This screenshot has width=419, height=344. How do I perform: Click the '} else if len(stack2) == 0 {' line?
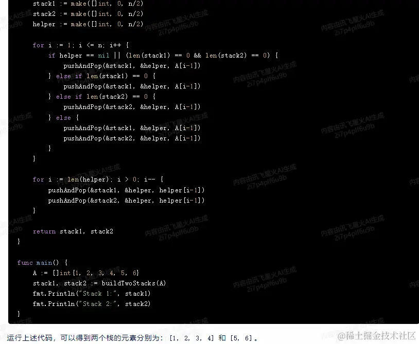point(102,97)
